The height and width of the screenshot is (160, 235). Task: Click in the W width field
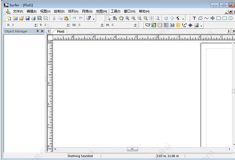coord(89,25)
